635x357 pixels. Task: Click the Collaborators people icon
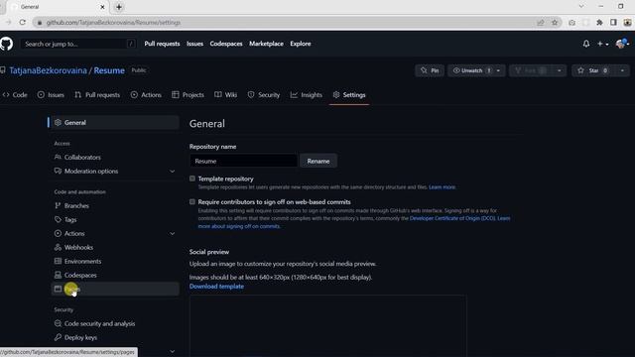click(58, 157)
